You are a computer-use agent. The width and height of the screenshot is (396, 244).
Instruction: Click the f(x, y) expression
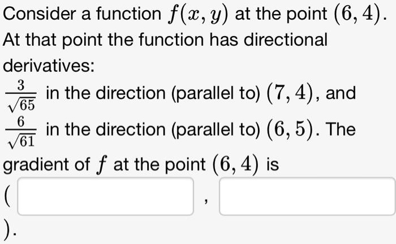tap(198, 14)
